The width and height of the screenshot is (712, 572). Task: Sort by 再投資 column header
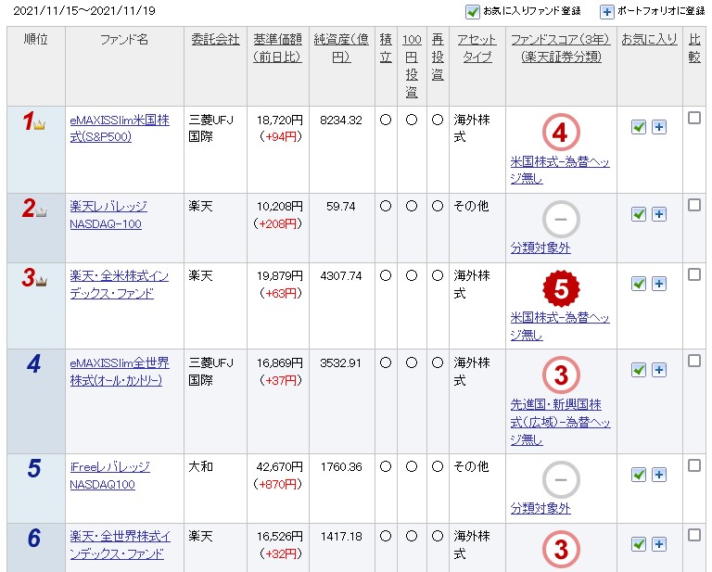[x=438, y=57]
